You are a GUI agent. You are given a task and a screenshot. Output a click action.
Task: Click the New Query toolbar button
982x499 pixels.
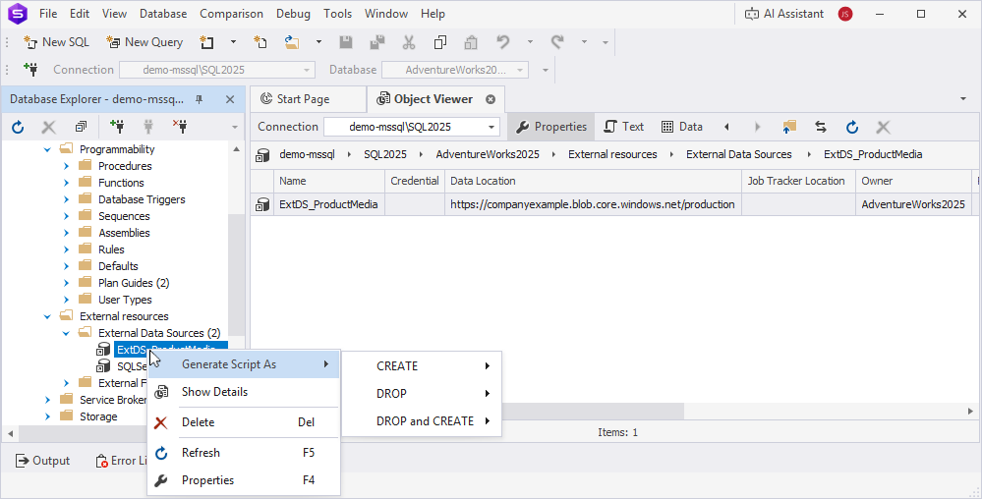click(144, 42)
